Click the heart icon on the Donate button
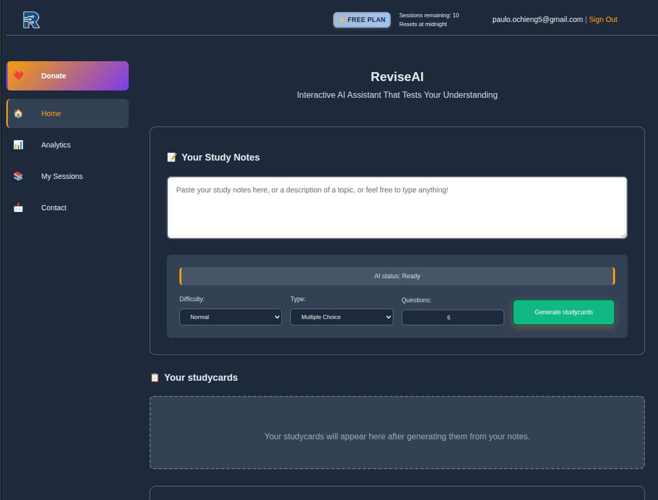This screenshot has width=658, height=500. click(x=18, y=75)
